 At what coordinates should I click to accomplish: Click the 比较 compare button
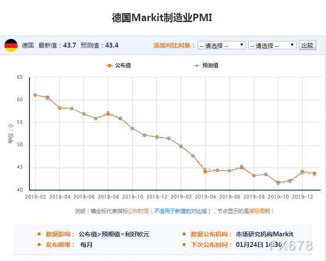(308, 45)
